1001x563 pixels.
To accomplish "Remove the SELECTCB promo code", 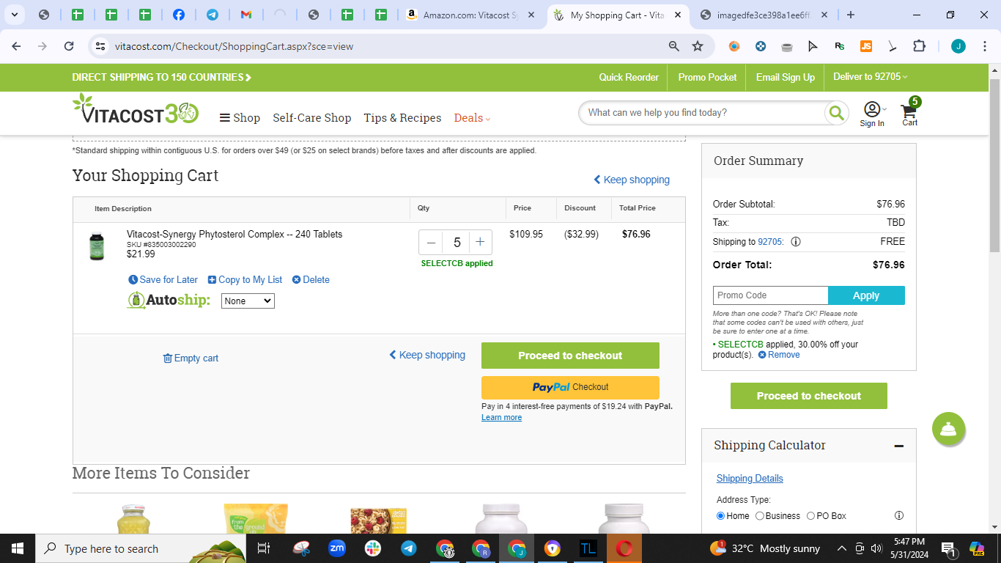I will pyautogui.click(x=779, y=355).
